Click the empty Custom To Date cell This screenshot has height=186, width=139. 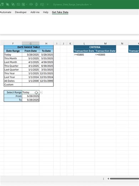pyautogui.click(x=46, y=84)
